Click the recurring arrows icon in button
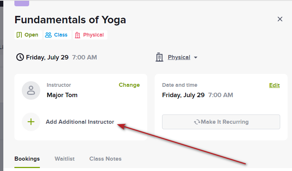Viewport: 292px width, 171px height. 197,122
